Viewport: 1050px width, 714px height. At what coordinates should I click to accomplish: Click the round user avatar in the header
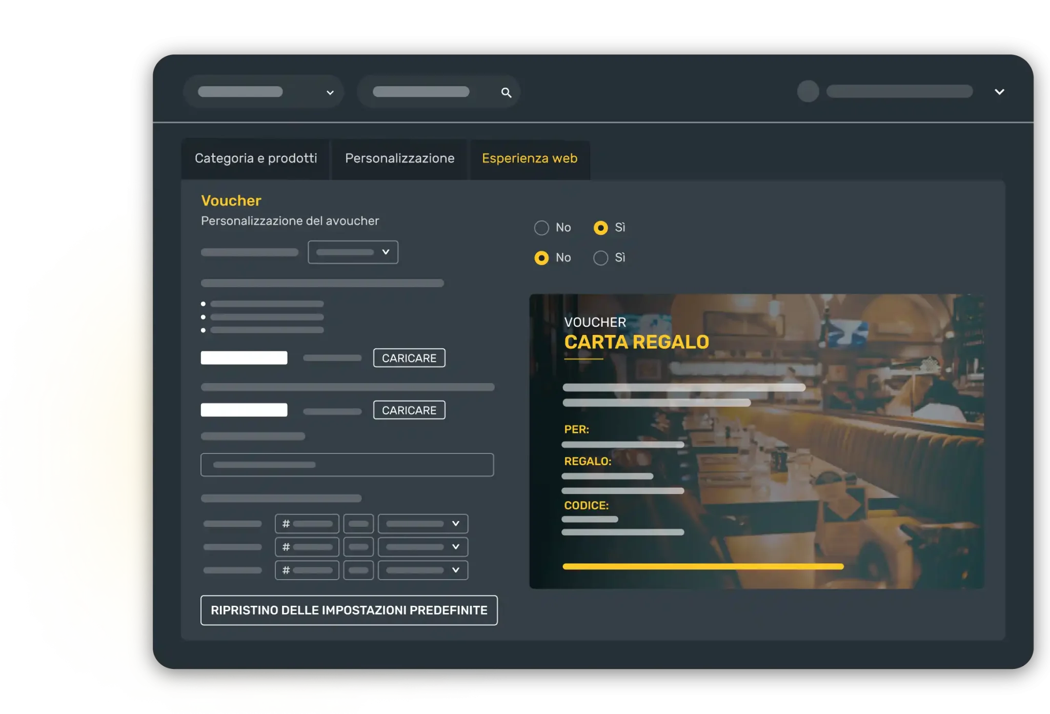808,91
